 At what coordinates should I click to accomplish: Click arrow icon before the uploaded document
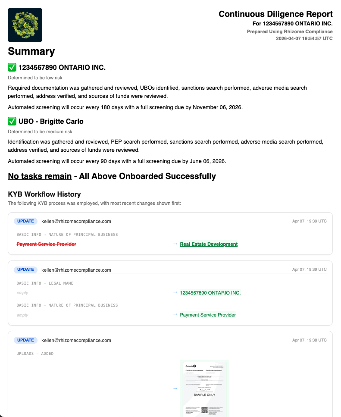point(175,389)
